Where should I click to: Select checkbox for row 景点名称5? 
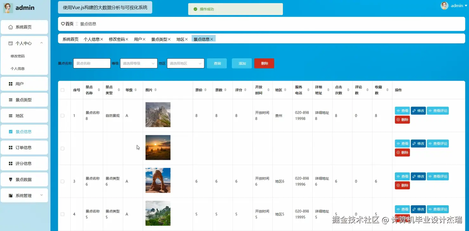coord(62,214)
